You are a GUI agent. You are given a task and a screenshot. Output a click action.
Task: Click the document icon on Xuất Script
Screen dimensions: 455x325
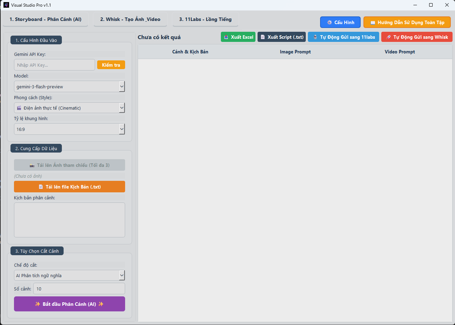tap(263, 37)
